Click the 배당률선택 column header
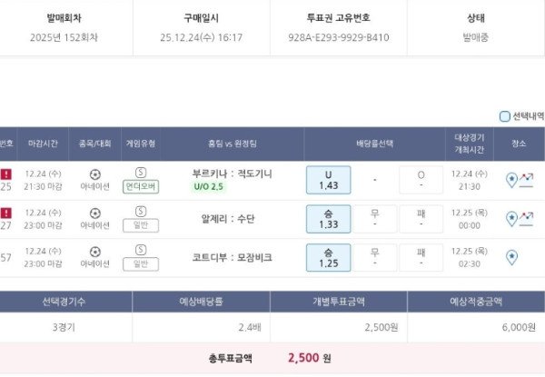The image size is (545, 377). [374, 144]
